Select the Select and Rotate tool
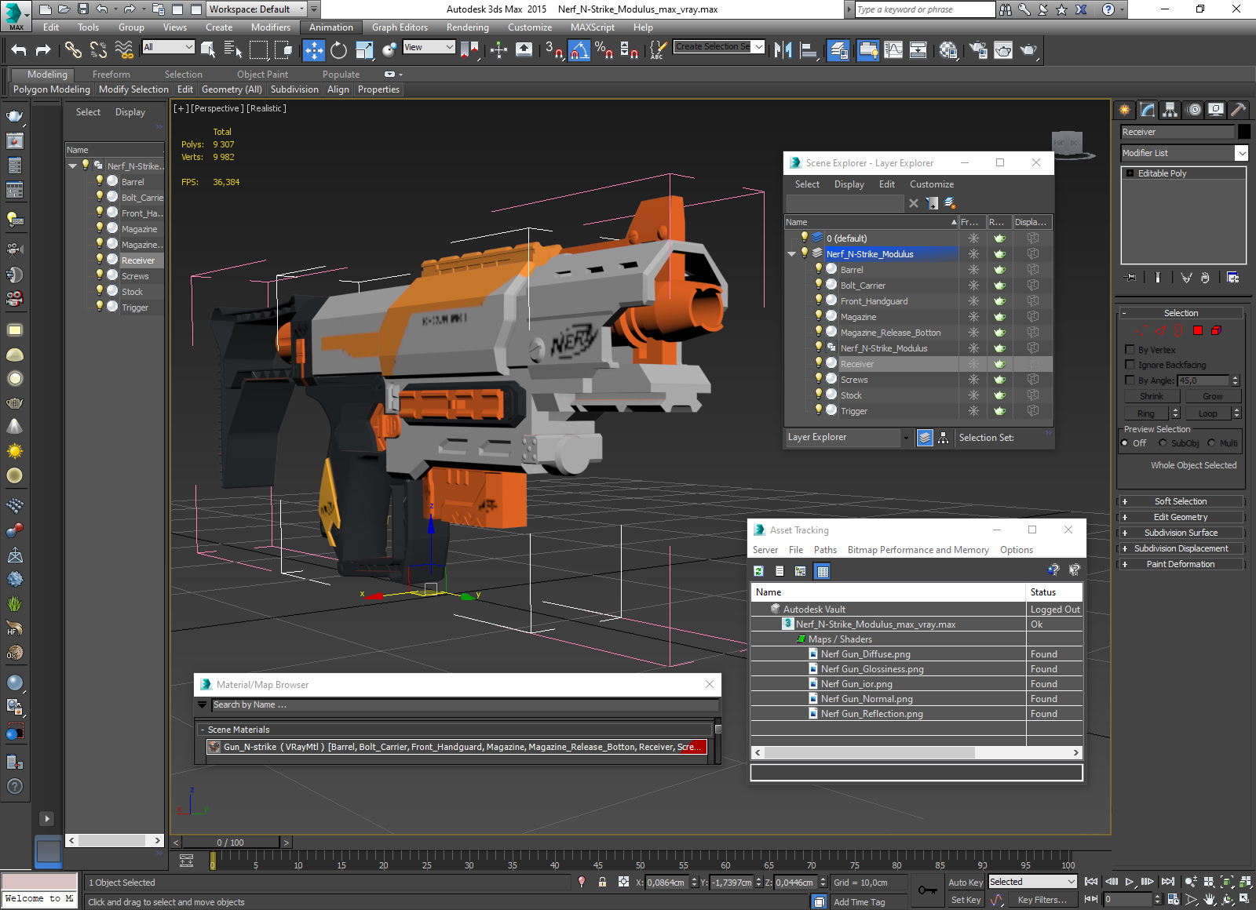Image resolution: width=1256 pixels, height=910 pixels. 338,50
